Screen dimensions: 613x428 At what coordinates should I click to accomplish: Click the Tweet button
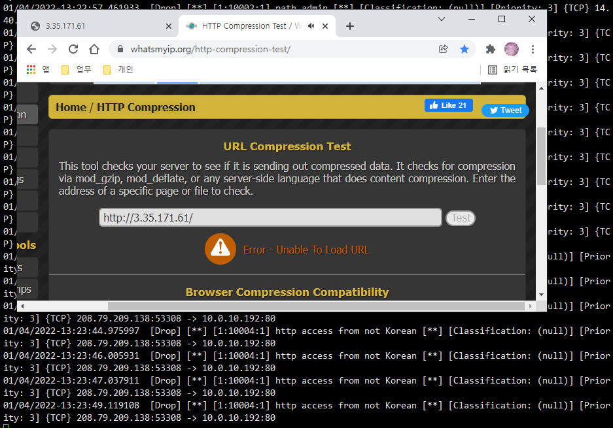pos(505,110)
